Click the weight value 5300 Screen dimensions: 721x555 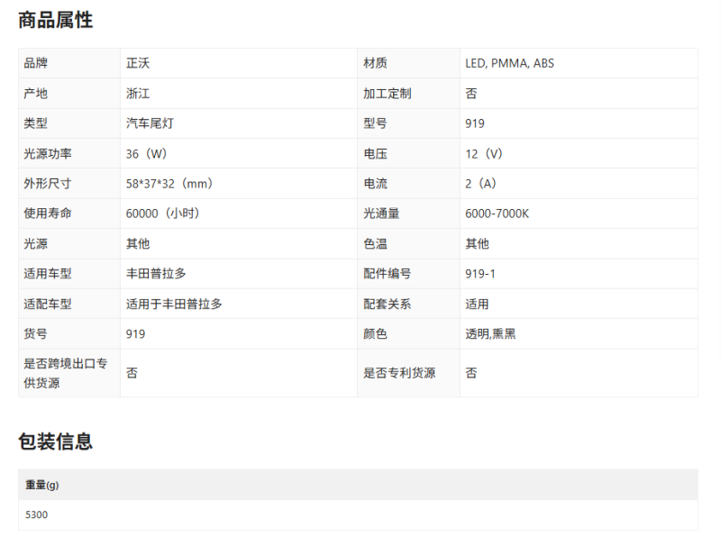point(36,514)
